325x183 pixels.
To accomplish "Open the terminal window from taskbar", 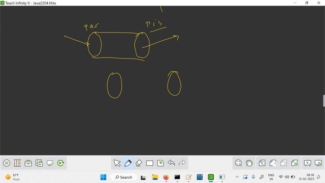I will [x=177, y=177].
